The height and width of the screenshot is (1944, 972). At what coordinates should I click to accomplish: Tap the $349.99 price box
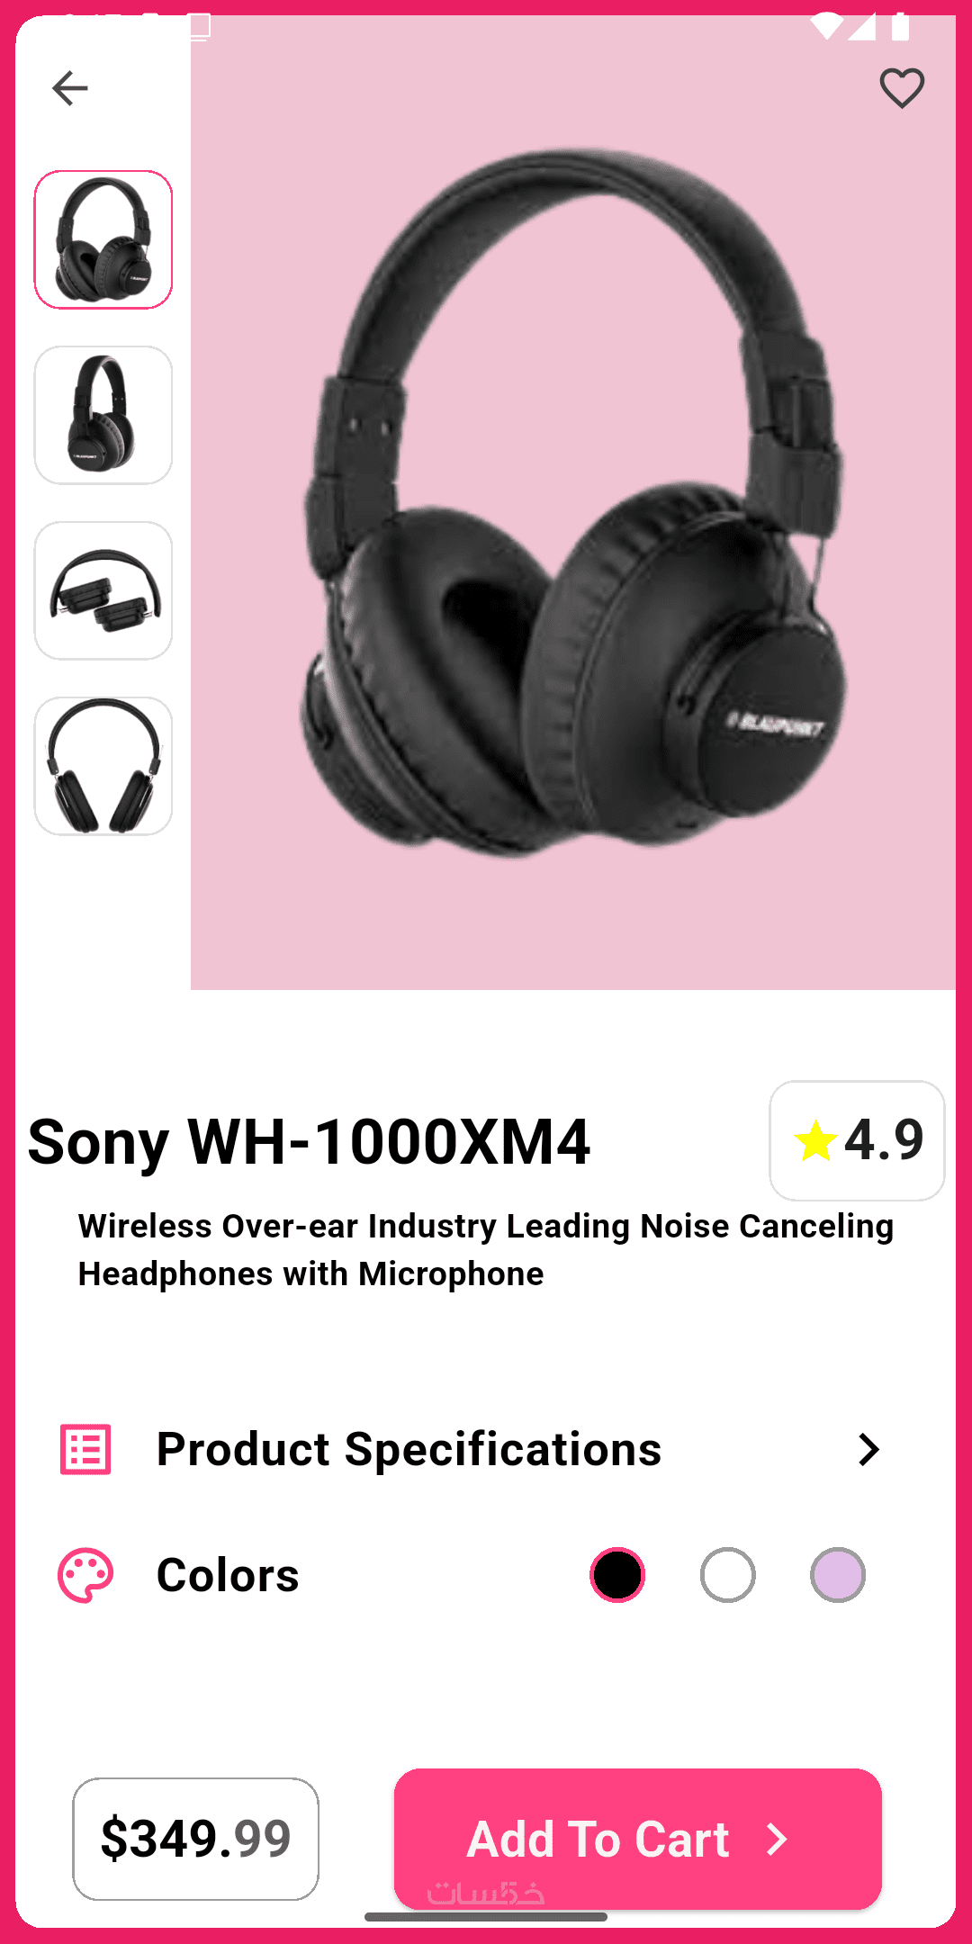[x=195, y=1839]
